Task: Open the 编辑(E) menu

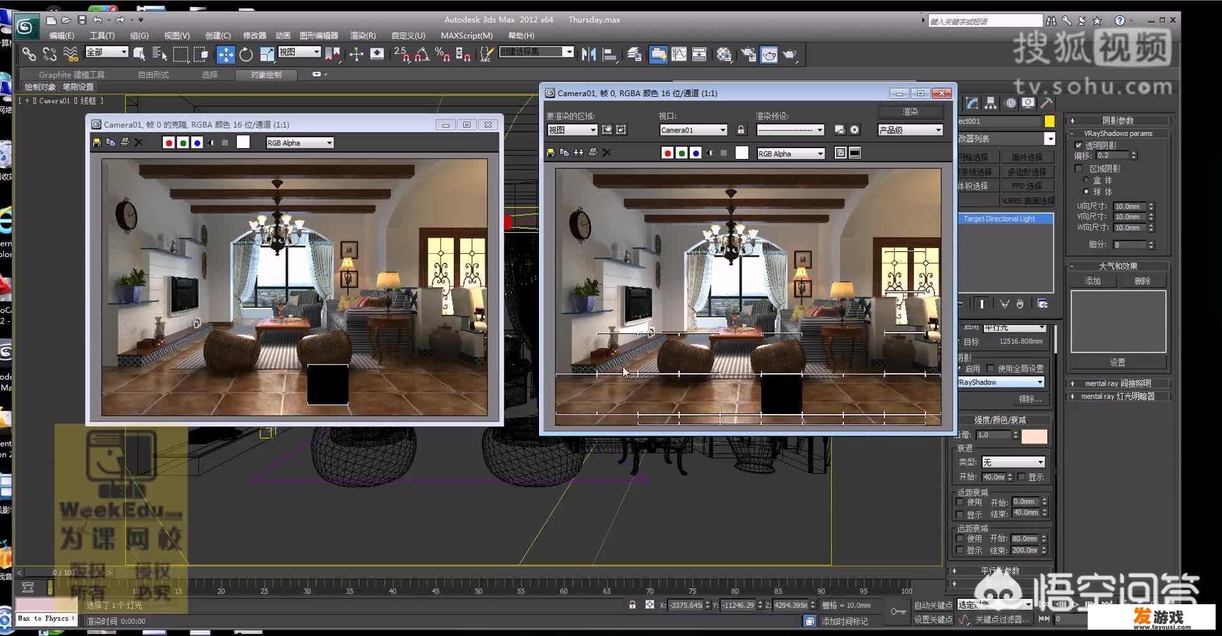Action: point(62,36)
